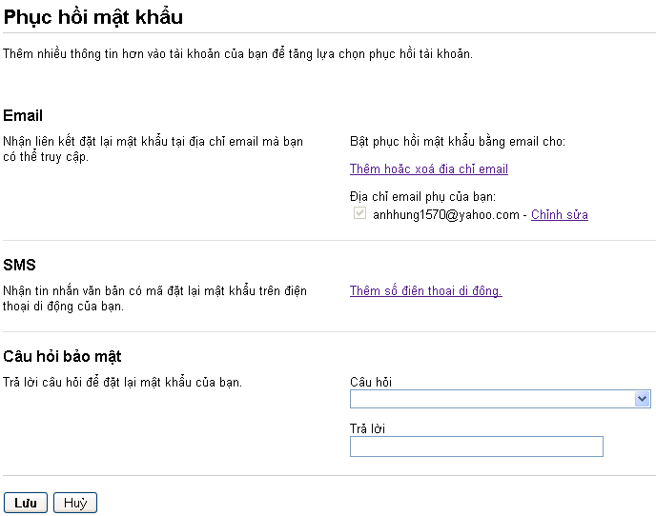Focus the 'Trả lời' answer input field

pyautogui.click(x=477, y=447)
